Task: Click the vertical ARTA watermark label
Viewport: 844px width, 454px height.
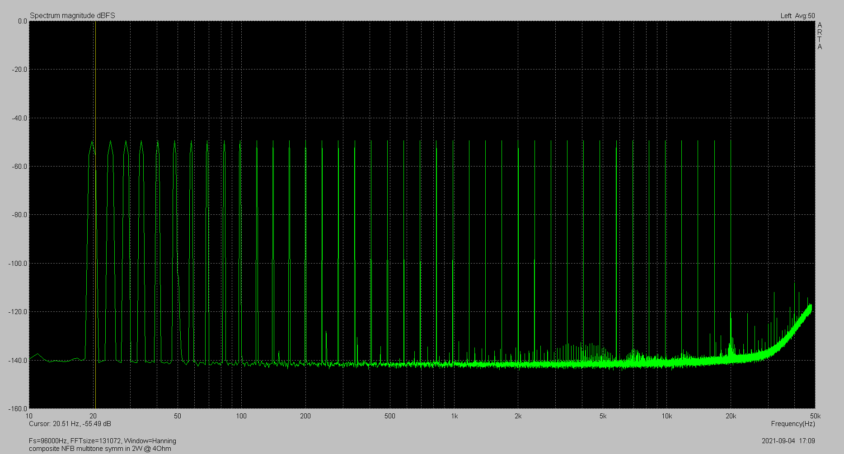Action: [x=820, y=36]
